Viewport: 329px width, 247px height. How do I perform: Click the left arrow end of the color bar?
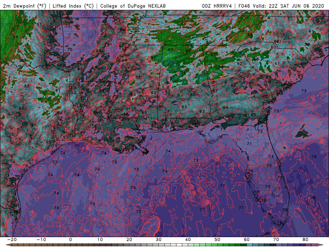coord(8,245)
